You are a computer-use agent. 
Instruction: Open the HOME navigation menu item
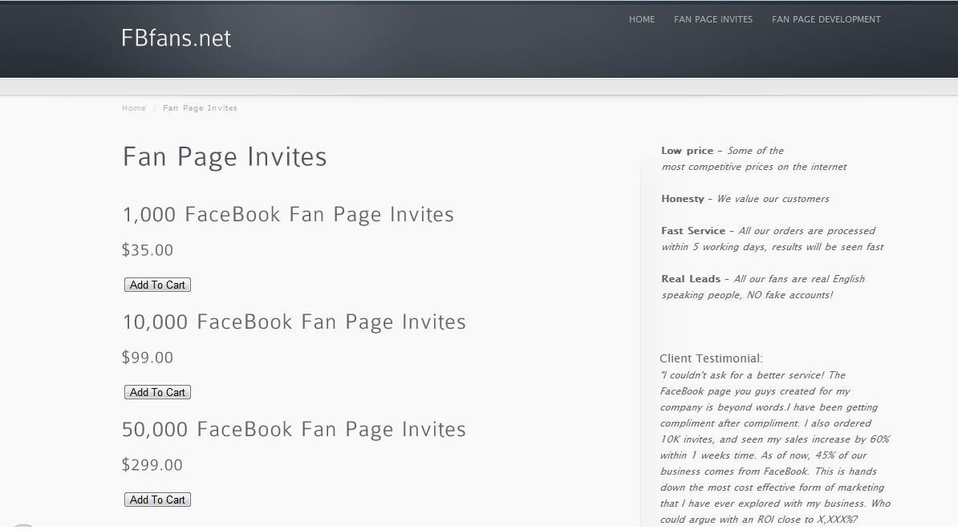[642, 19]
